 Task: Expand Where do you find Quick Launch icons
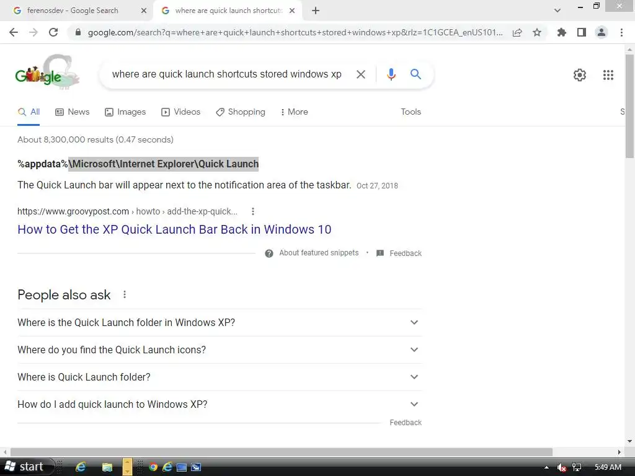[220, 350]
